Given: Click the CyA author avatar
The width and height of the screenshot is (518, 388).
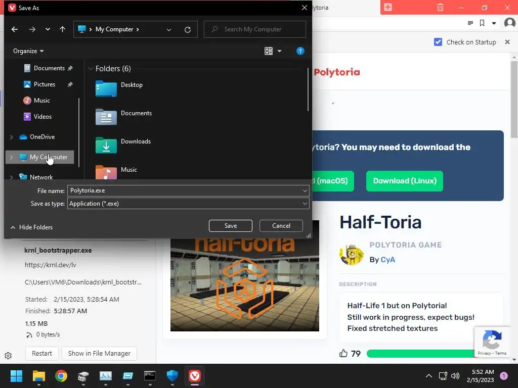Looking at the screenshot, I should (x=352, y=255).
